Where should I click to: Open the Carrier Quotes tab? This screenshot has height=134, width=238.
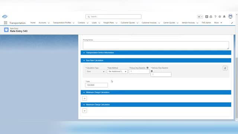(x=169, y=23)
